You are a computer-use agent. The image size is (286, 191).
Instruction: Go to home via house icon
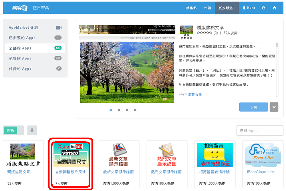(x=274, y=8)
